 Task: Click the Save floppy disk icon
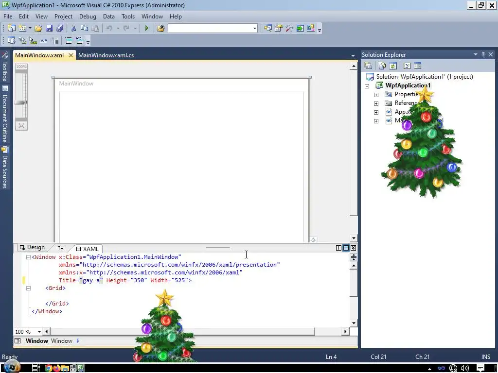(x=49, y=28)
